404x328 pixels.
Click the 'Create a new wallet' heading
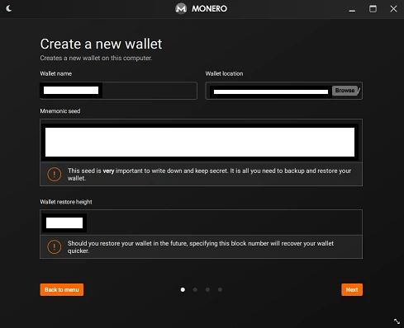(x=101, y=44)
